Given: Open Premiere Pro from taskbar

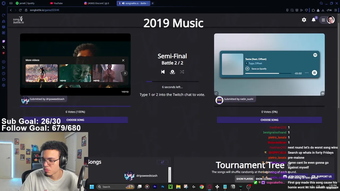Looking at the screenshot, I should point(155,187).
